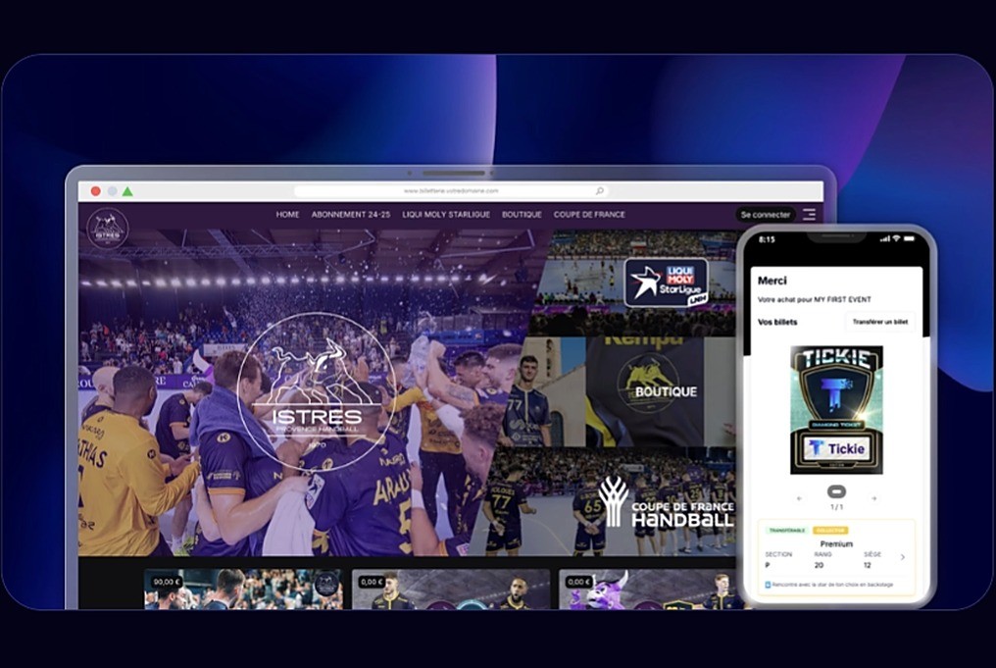Tap the 1/1 ticket counter

tap(836, 507)
